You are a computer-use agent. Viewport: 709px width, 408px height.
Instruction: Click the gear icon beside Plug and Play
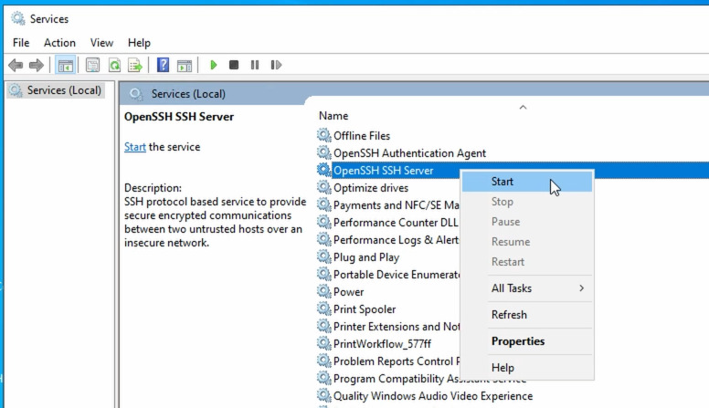click(x=323, y=256)
